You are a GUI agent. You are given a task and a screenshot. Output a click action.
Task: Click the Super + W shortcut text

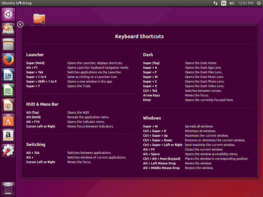click(151, 126)
